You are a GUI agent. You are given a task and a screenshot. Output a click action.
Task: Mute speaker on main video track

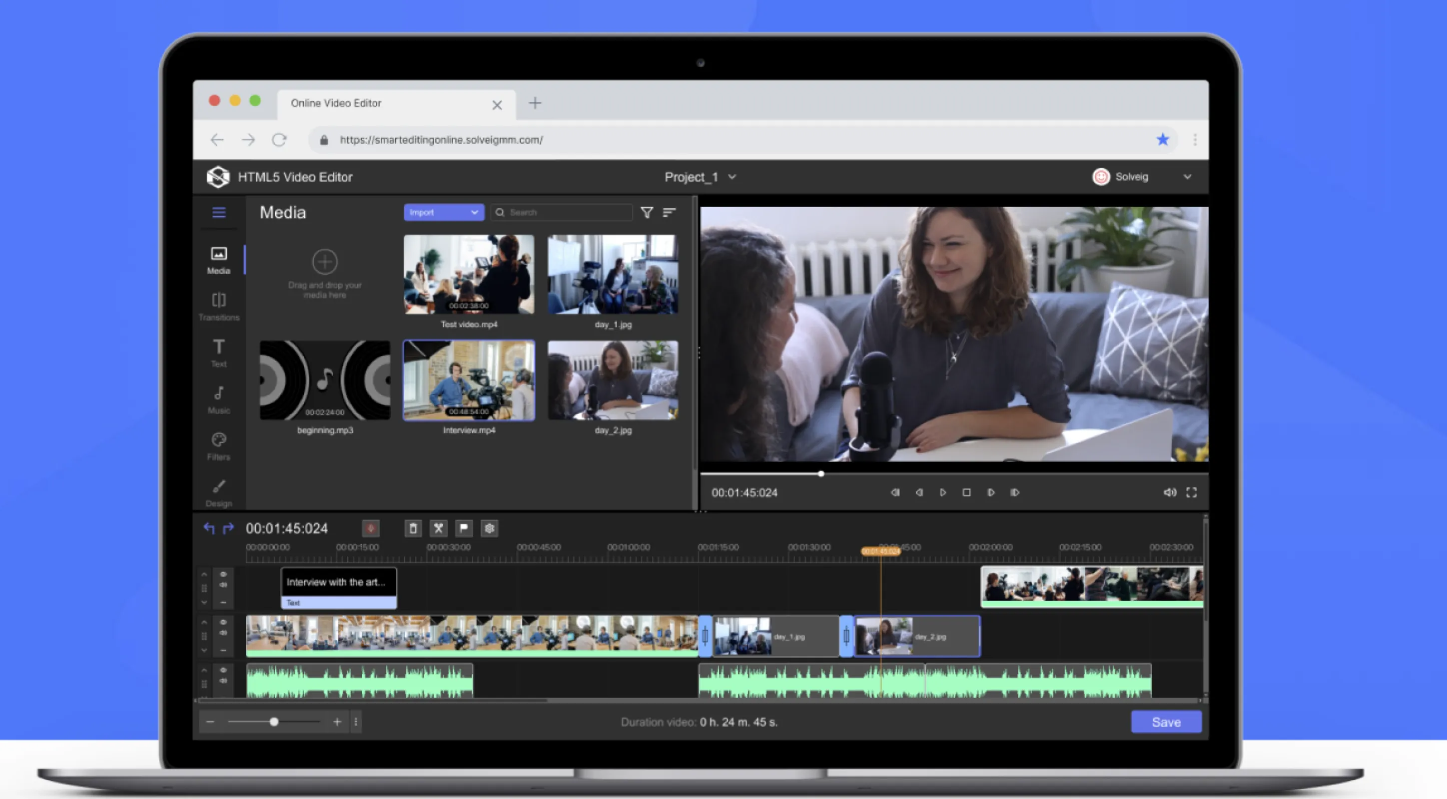pyautogui.click(x=223, y=633)
